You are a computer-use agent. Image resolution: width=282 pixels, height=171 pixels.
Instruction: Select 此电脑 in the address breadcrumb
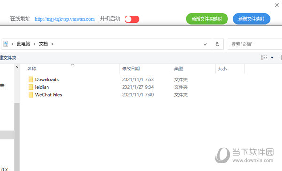(23, 44)
